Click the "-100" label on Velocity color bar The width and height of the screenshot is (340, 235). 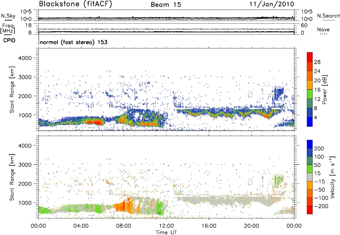point(321,198)
